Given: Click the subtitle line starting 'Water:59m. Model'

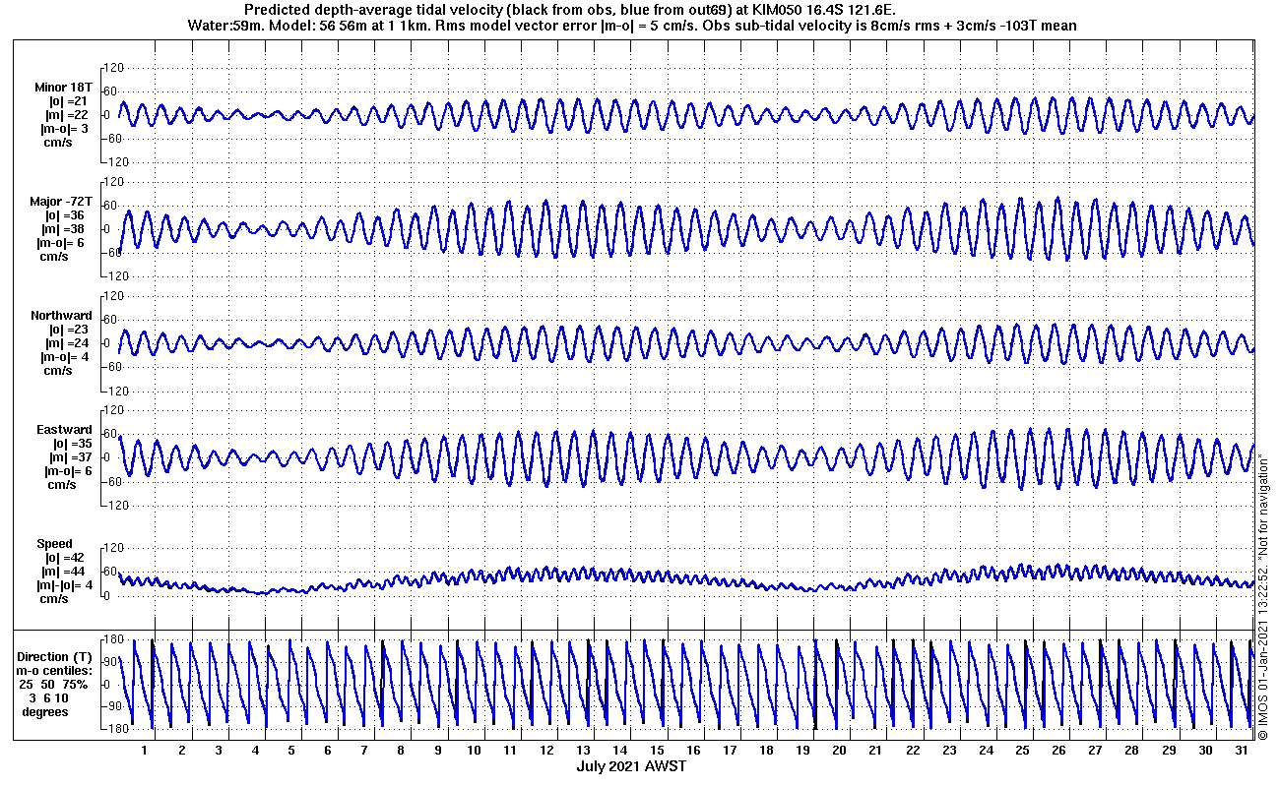Looking at the screenshot, I should (631, 25).
